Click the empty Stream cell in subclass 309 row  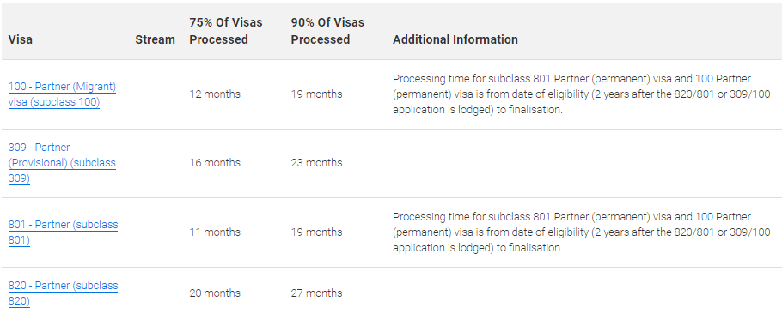click(155, 163)
